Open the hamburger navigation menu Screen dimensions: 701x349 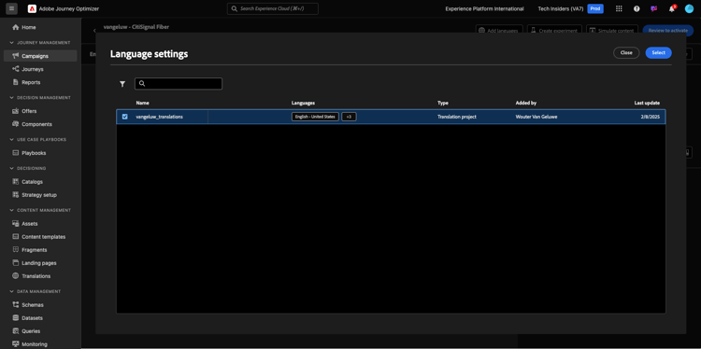[11, 8]
